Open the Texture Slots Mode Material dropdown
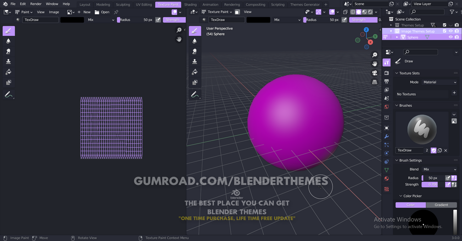This screenshot has height=241, width=462. (x=439, y=82)
